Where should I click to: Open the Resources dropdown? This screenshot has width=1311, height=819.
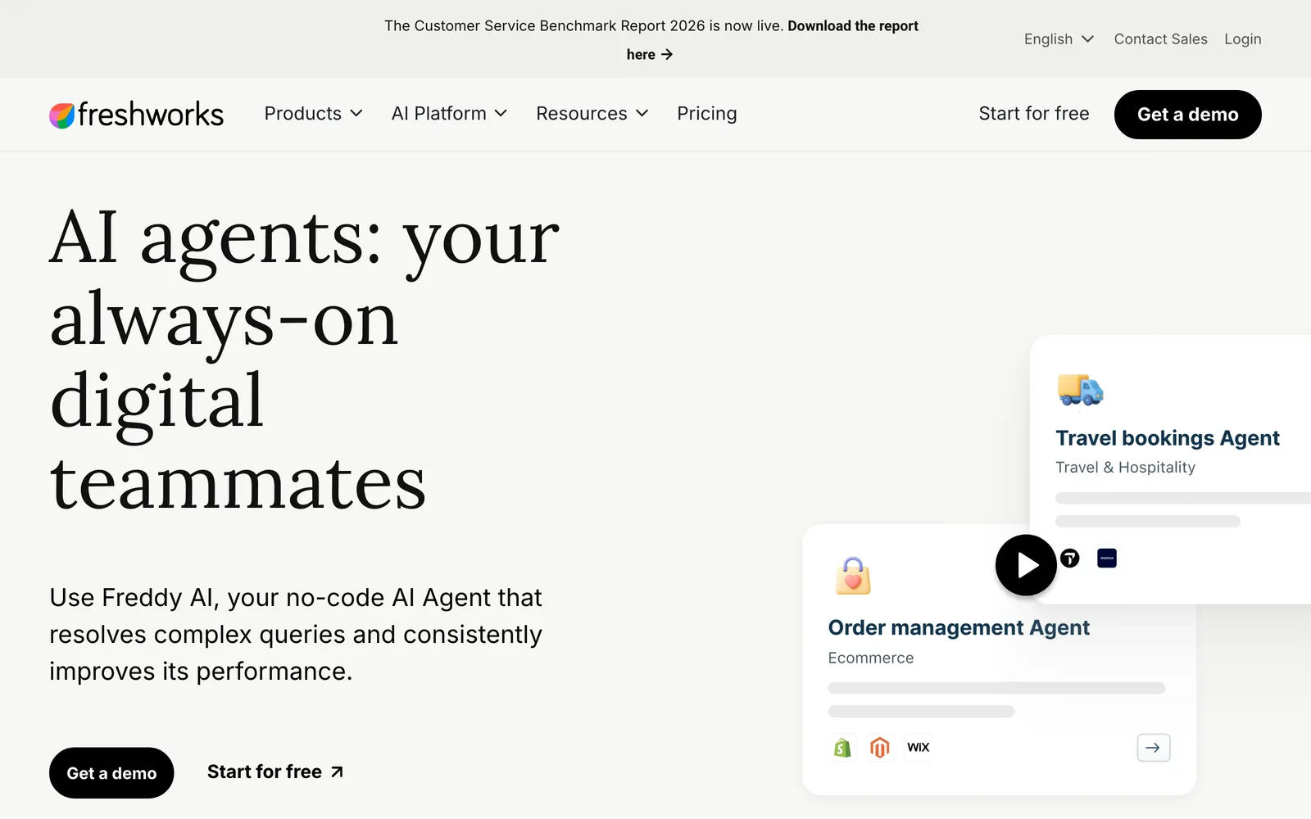point(592,114)
